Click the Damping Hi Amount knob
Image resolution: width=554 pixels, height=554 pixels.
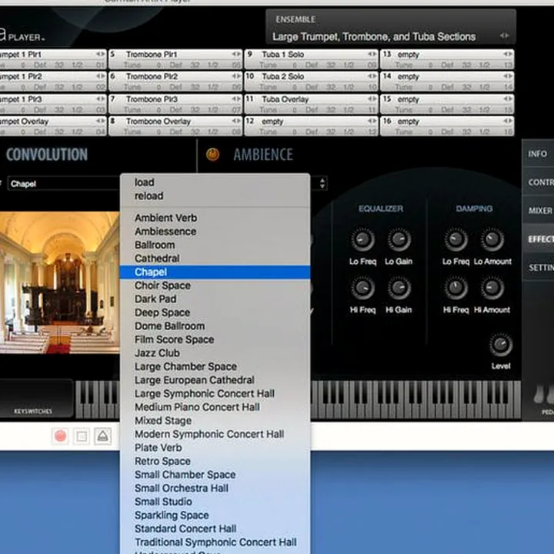[492, 288]
